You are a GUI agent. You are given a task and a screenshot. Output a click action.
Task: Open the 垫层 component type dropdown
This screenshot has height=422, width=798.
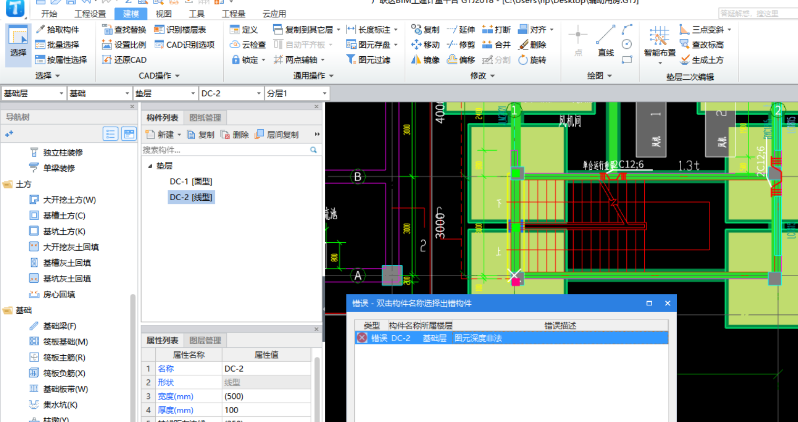click(x=165, y=94)
